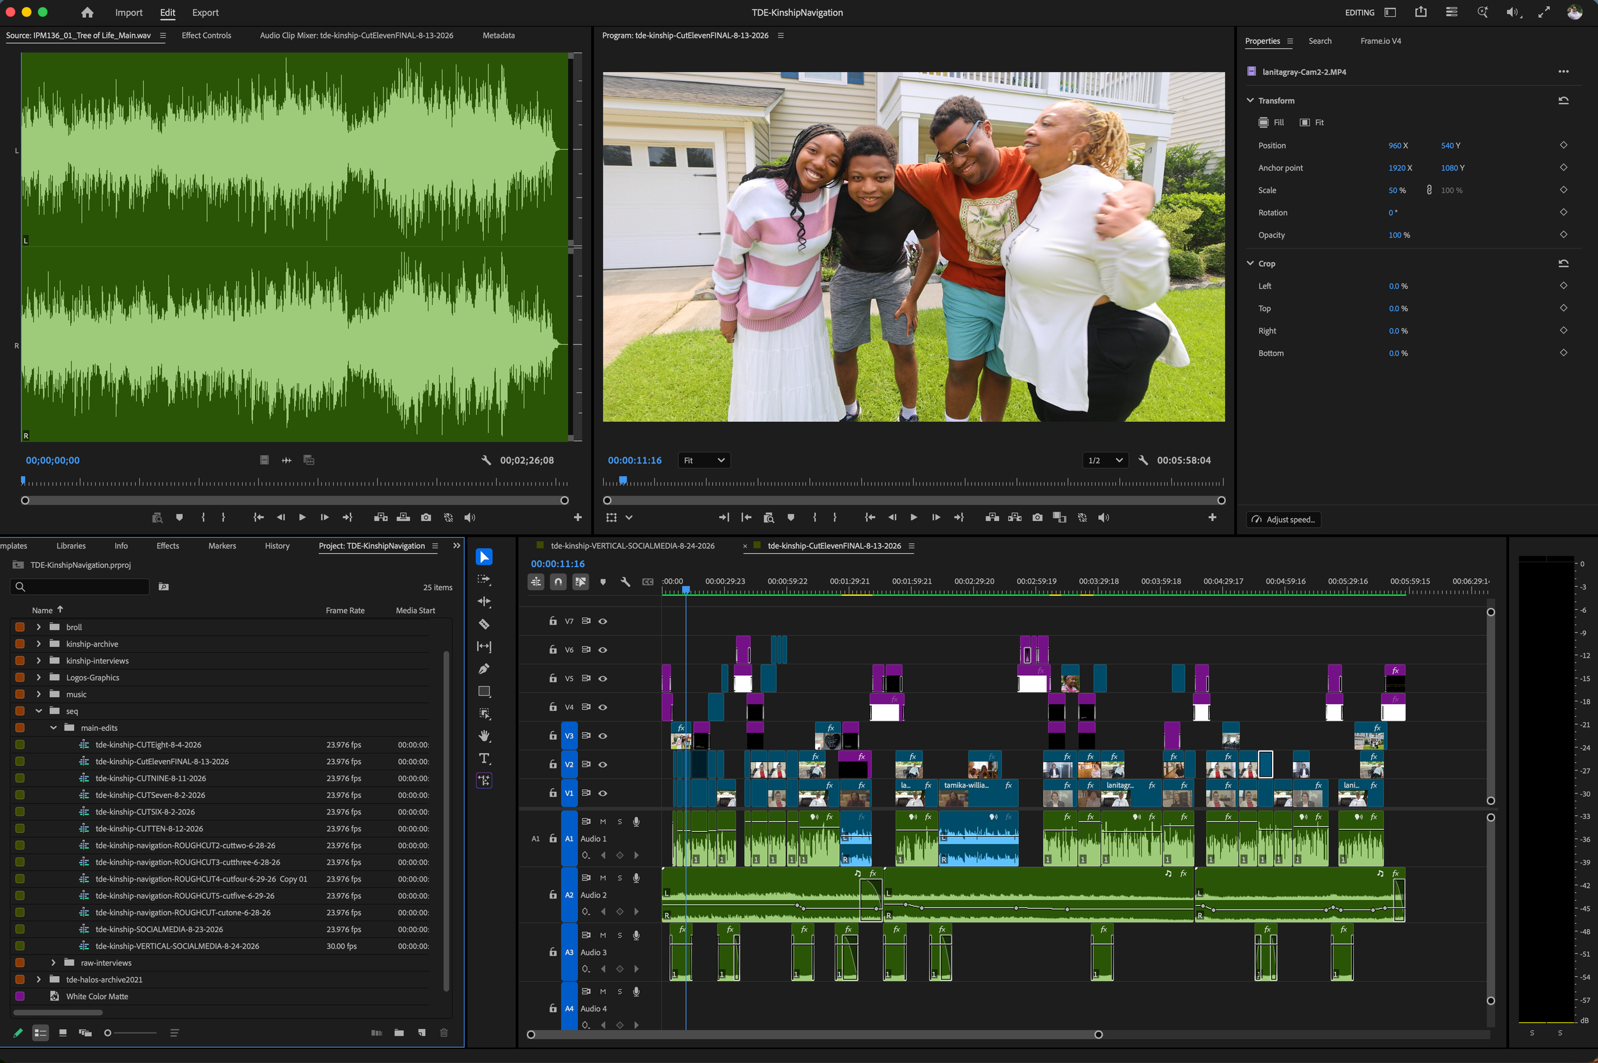Viewport: 1598px width, 1063px height.
Task: Toggle V7 track output eye
Action: coord(602,621)
